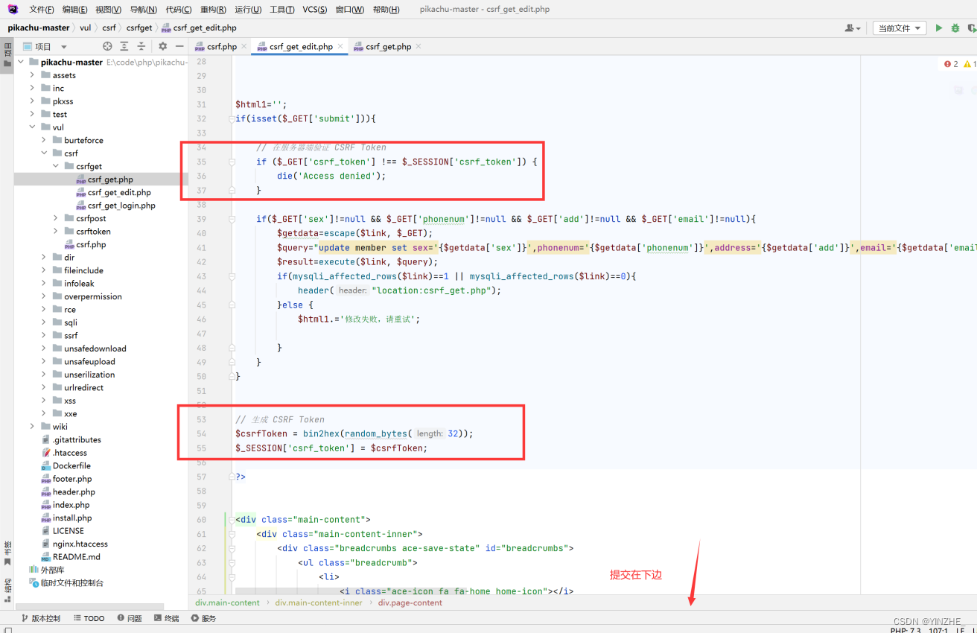977x633 pixels.
Task: Hide the project panel with minus icon
Action: [179, 46]
